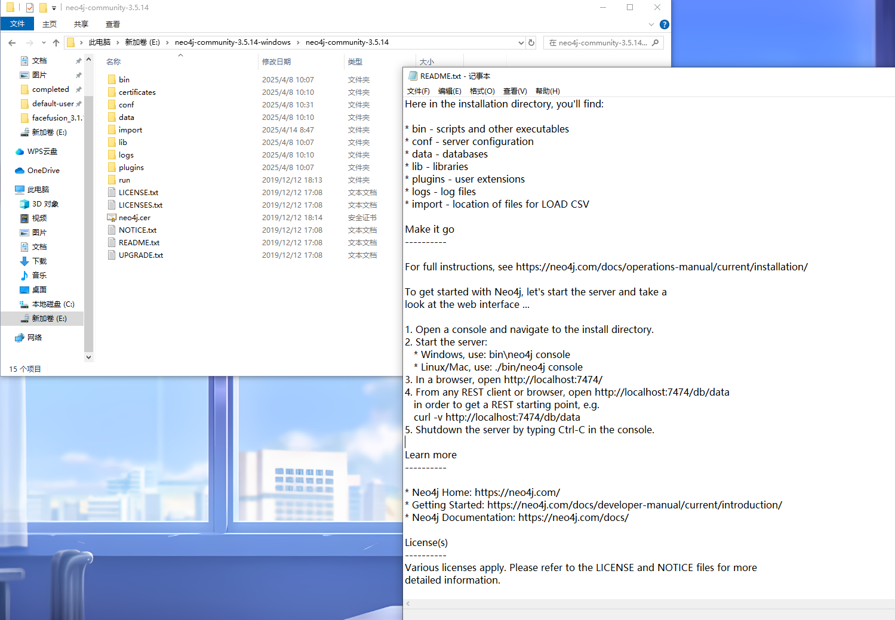The height and width of the screenshot is (620, 895).
Task: Click the Notepad horizontal scrollbar left arrow
Action: [x=408, y=604]
